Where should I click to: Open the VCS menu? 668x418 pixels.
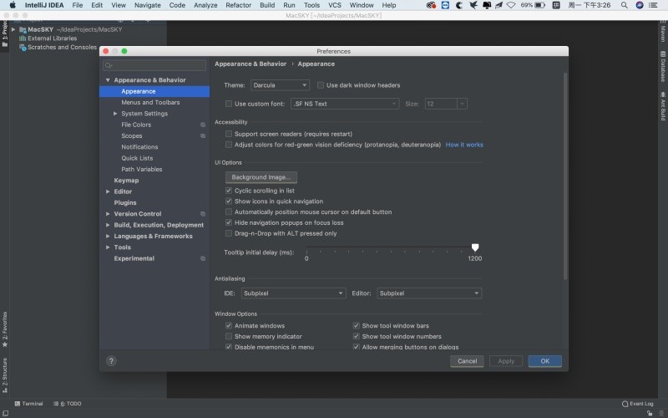pos(335,5)
